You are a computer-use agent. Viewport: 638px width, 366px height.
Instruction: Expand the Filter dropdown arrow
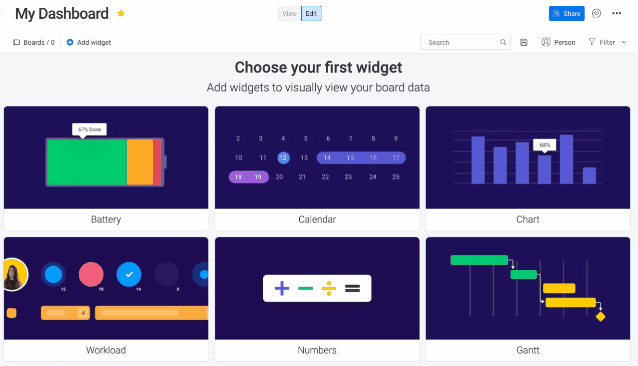pyautogui.click(x=624, y=42)
